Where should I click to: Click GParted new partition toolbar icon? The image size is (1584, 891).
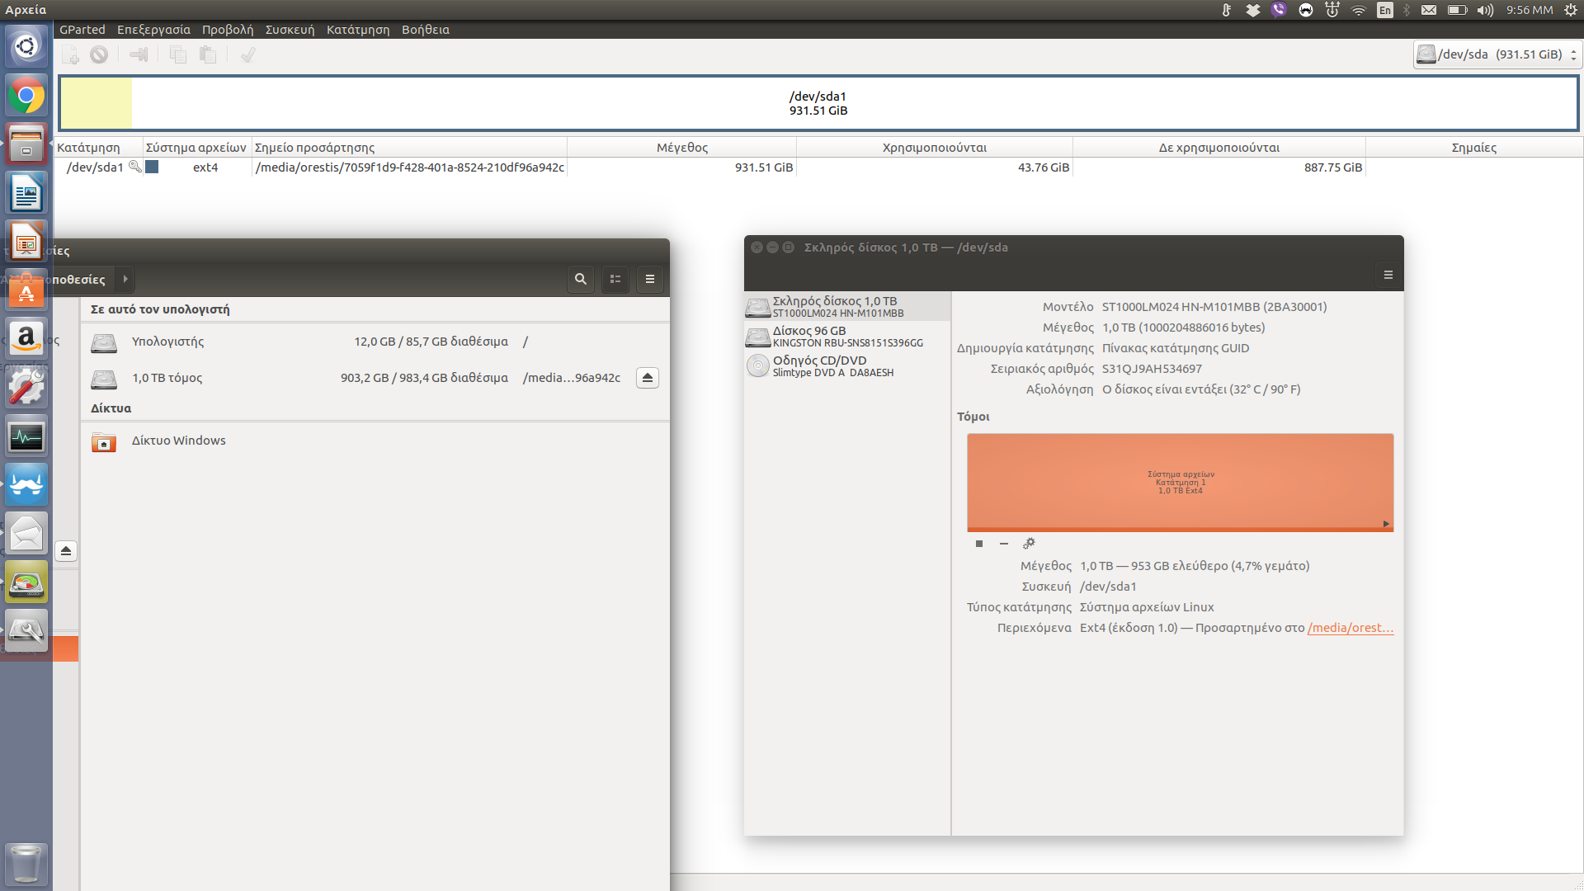coord(71,54)
